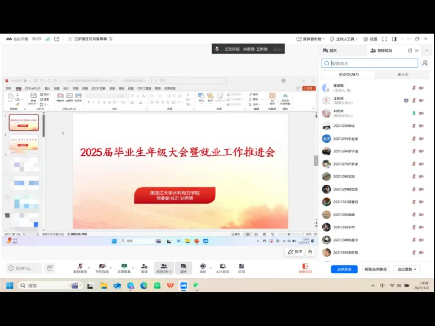Select the 未入会 not-joined tab
Viewport: 435px width, 326px height.
click(402, 74)
